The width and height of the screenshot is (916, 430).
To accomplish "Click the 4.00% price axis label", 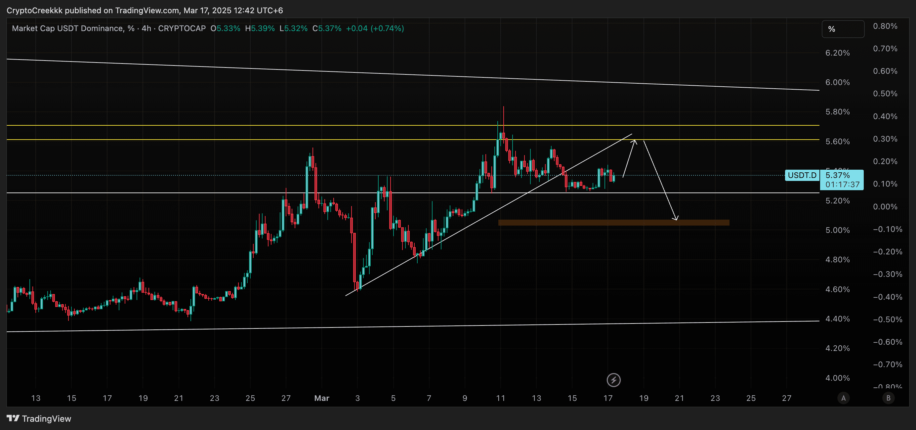I will point(837,378).
